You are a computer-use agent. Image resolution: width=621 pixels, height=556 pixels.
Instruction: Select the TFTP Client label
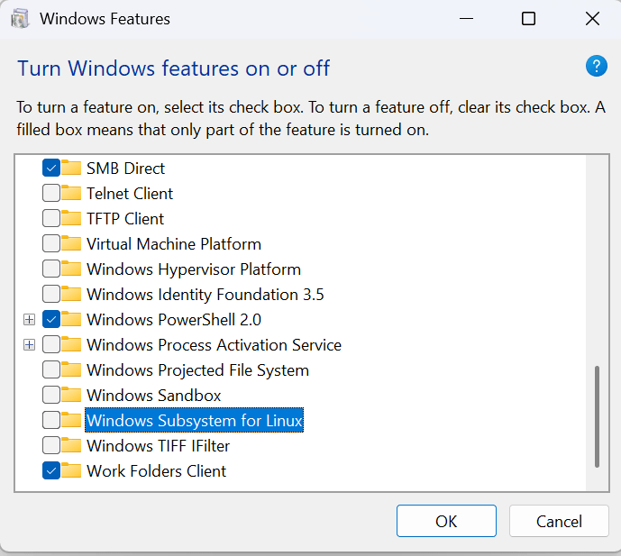click(125, 219)
